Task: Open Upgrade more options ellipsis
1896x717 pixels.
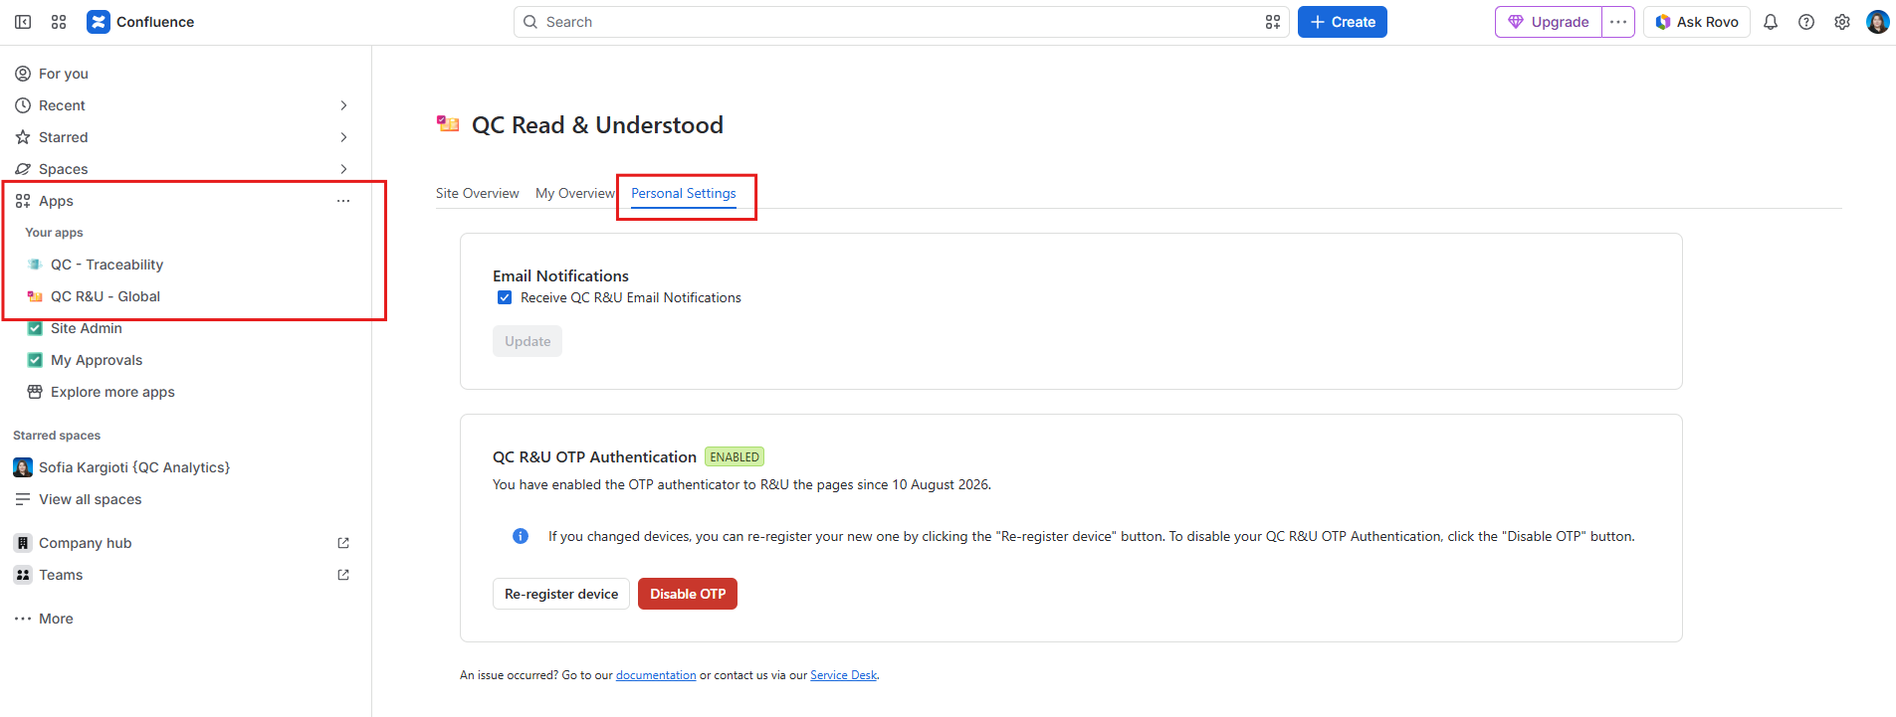Action: [1618, 22]
